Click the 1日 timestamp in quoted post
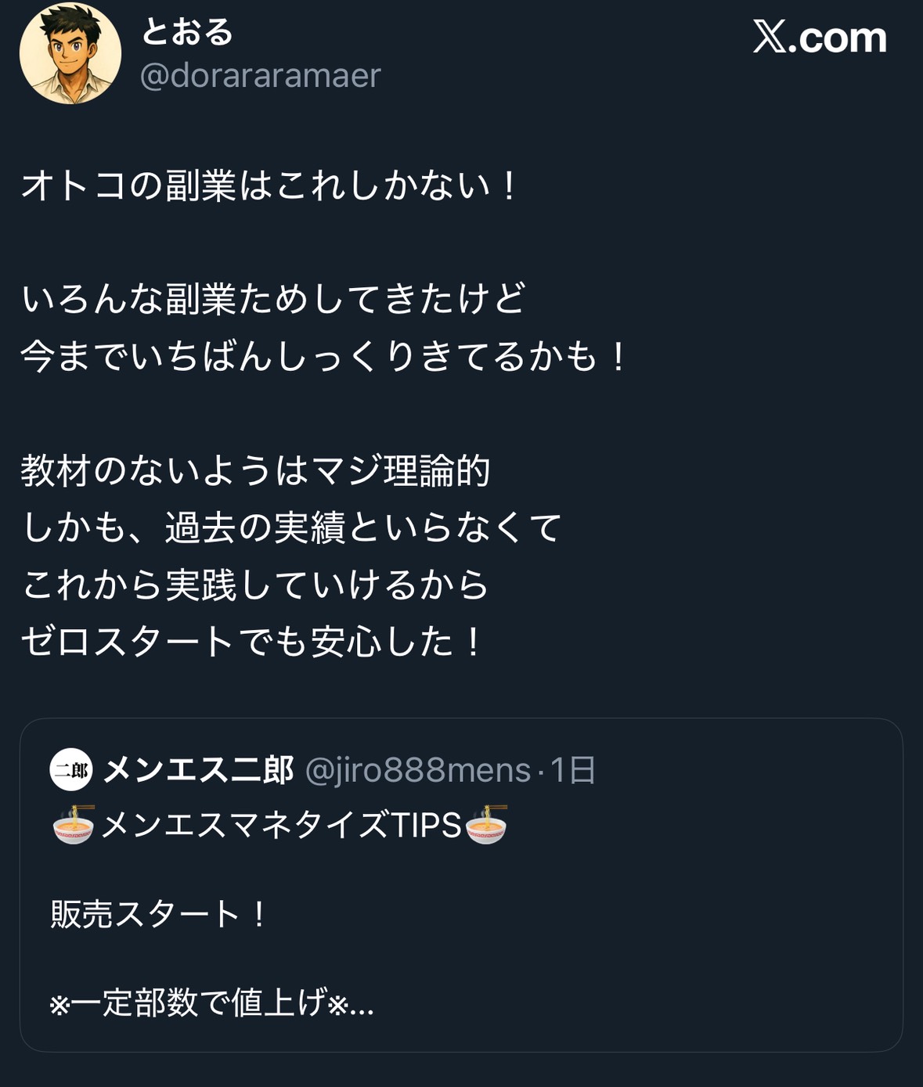This screenshot has width=923, height=1087. click(x=573, y=770)
